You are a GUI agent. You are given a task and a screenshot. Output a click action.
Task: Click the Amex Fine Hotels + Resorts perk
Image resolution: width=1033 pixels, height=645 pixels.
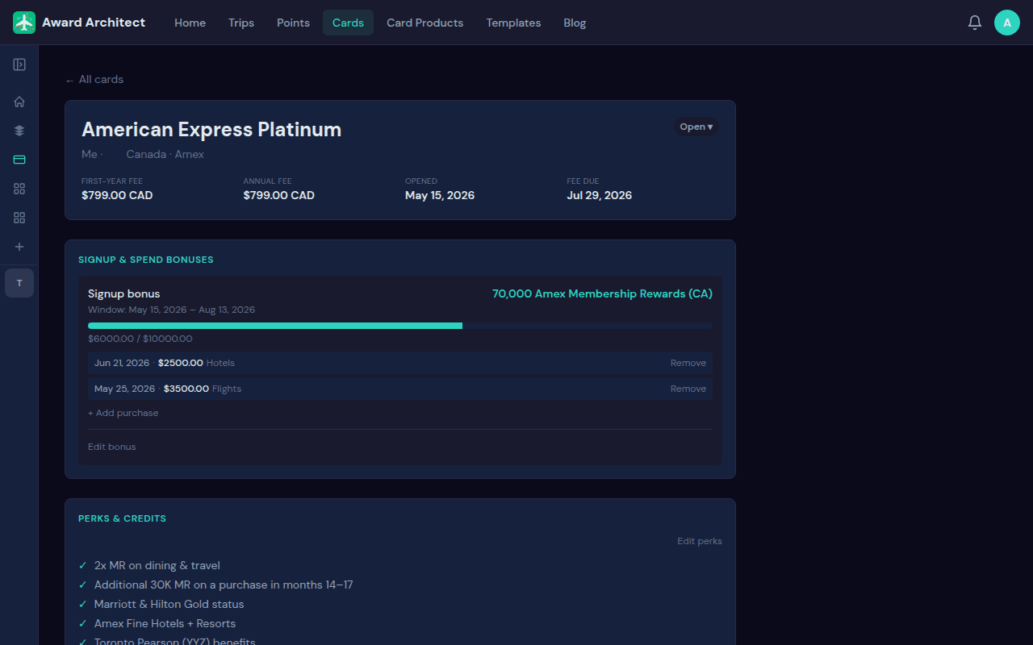tap(165, 623)
